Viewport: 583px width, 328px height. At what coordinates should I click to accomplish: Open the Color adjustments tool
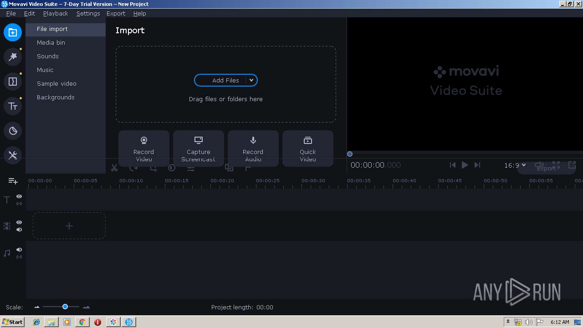click(172, 168)
